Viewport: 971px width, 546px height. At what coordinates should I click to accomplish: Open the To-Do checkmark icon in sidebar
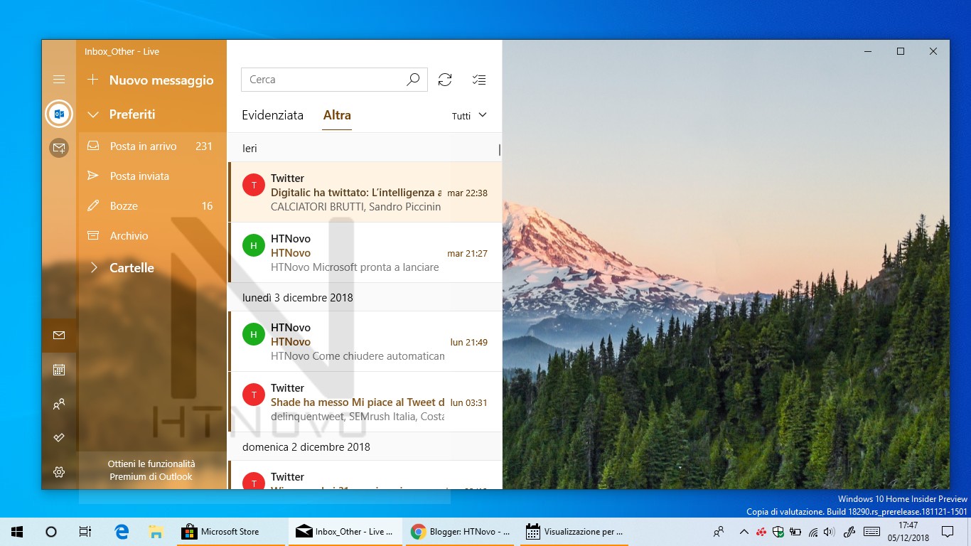(x=59, y=438)
